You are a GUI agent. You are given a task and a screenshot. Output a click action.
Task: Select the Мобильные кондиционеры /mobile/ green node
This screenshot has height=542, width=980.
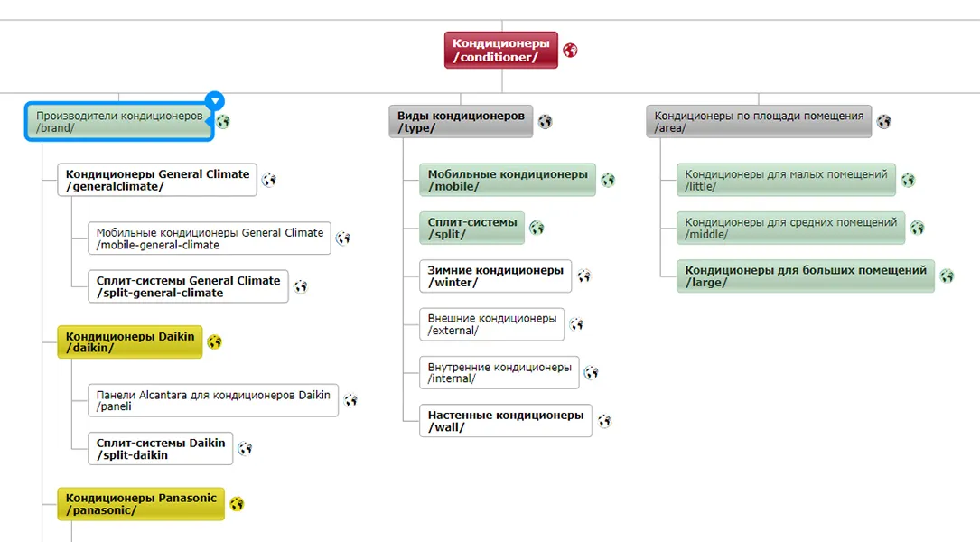508,180
